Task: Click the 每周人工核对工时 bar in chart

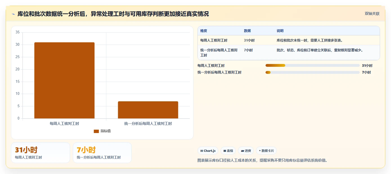Action: (x=64, y=80)
